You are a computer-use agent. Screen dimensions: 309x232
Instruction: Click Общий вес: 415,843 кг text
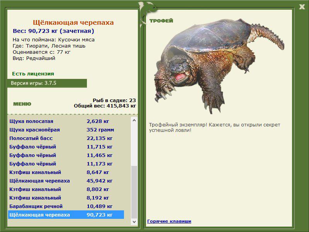coord(105,106)
